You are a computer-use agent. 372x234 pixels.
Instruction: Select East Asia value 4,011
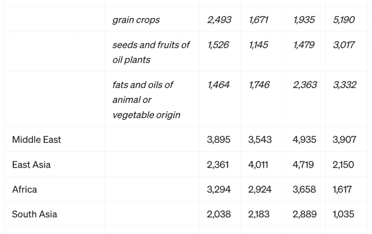[258, 165]
